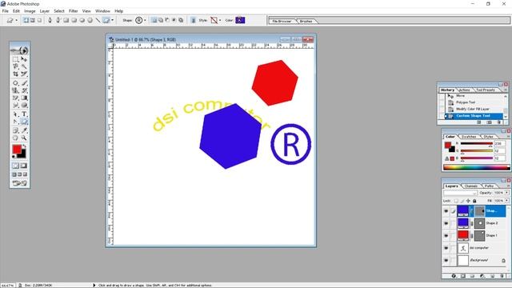Select the Custom Shape tool in toolbox

click(x=24, y=122)
